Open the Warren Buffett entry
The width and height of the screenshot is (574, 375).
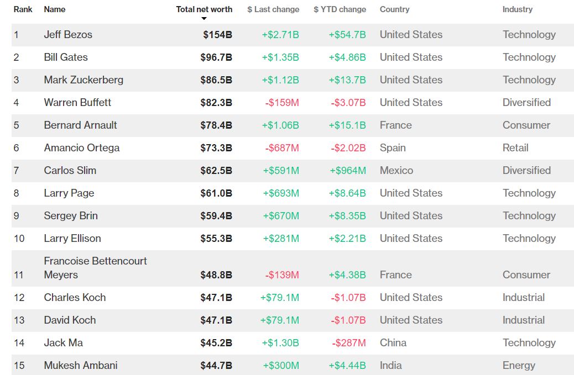click(x=77, y=103)
